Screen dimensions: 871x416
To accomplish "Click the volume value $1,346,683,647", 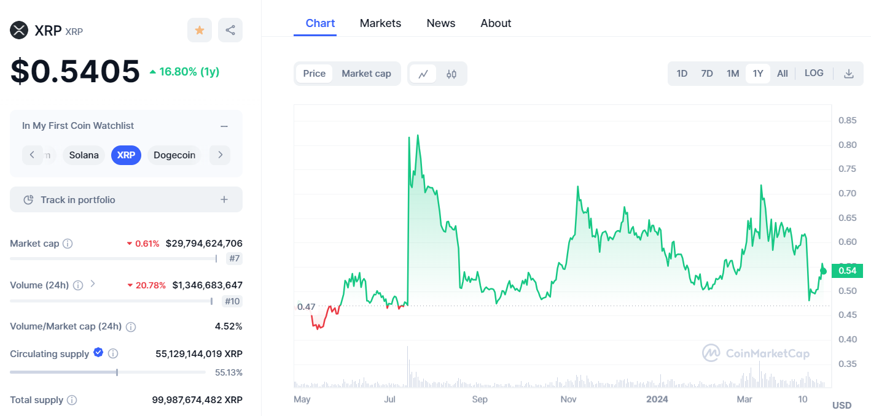I will point(207,285).
